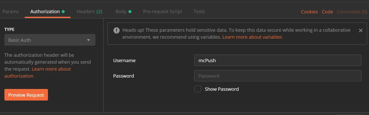The width and height of the screenshot is (369, 115).
Task: Open the Headers (2) tab
Action: click(x=89, y=12)
